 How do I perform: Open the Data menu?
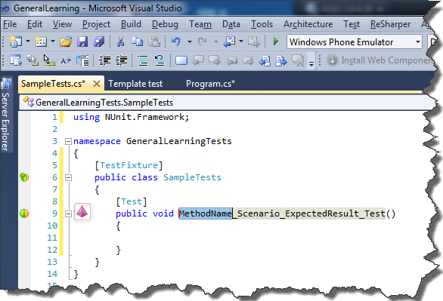[231, 24]
